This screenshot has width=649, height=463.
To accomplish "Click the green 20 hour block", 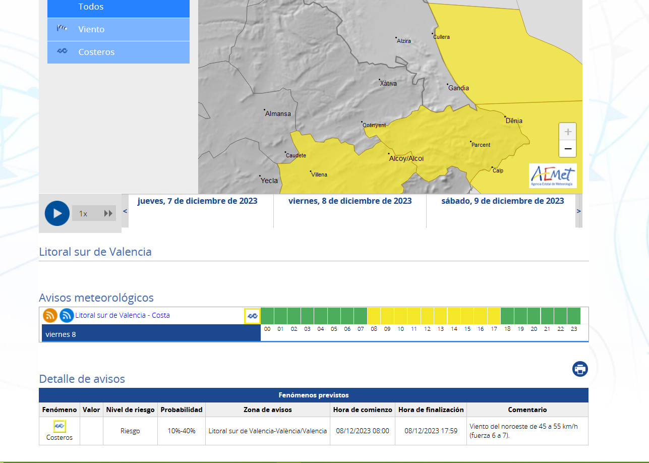I will coord(534,316).
